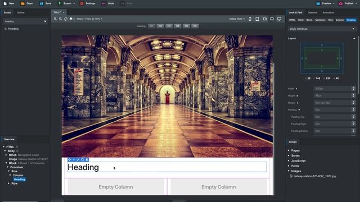Select parent using up arrow on Heading toolbar

click(74, 159)
